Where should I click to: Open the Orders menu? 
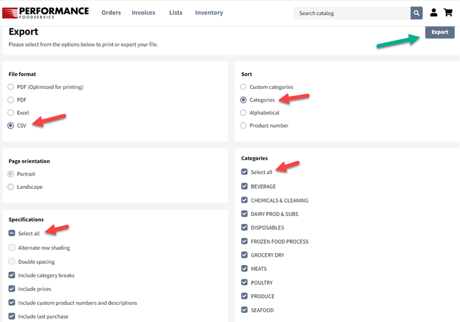pos(111,13)
